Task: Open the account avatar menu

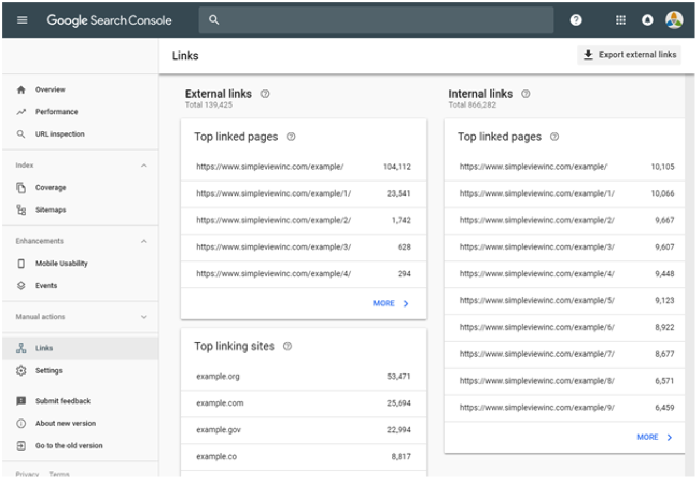Action: point(674,20)
